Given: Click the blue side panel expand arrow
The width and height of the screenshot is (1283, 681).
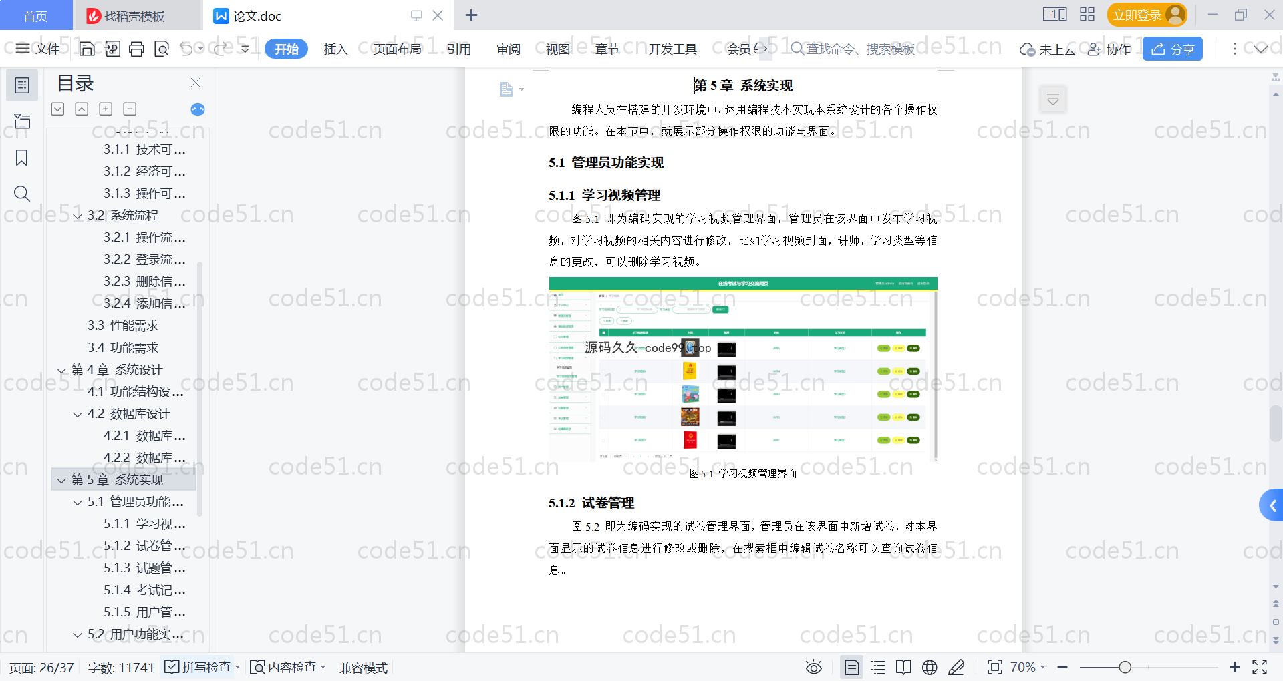Looking at the screenshot, I should 1272,505.
